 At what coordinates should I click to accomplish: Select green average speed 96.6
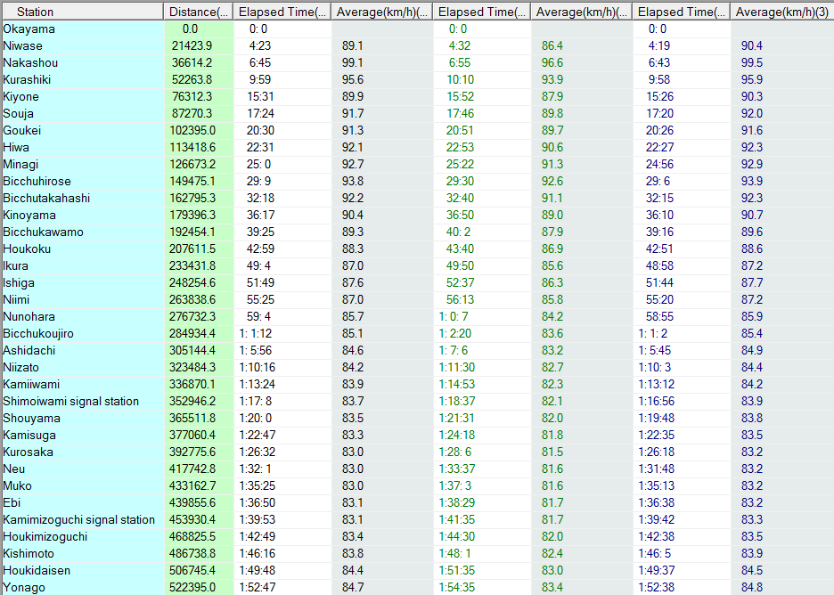pyautogui.click(x=552, y=62)
